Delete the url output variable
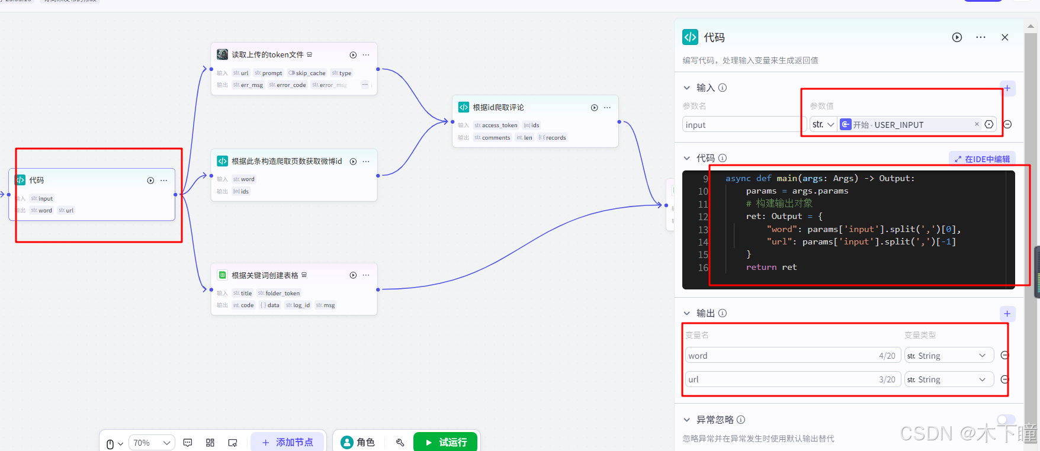This screenshot has height=451, width=1040. [1004, 379]
